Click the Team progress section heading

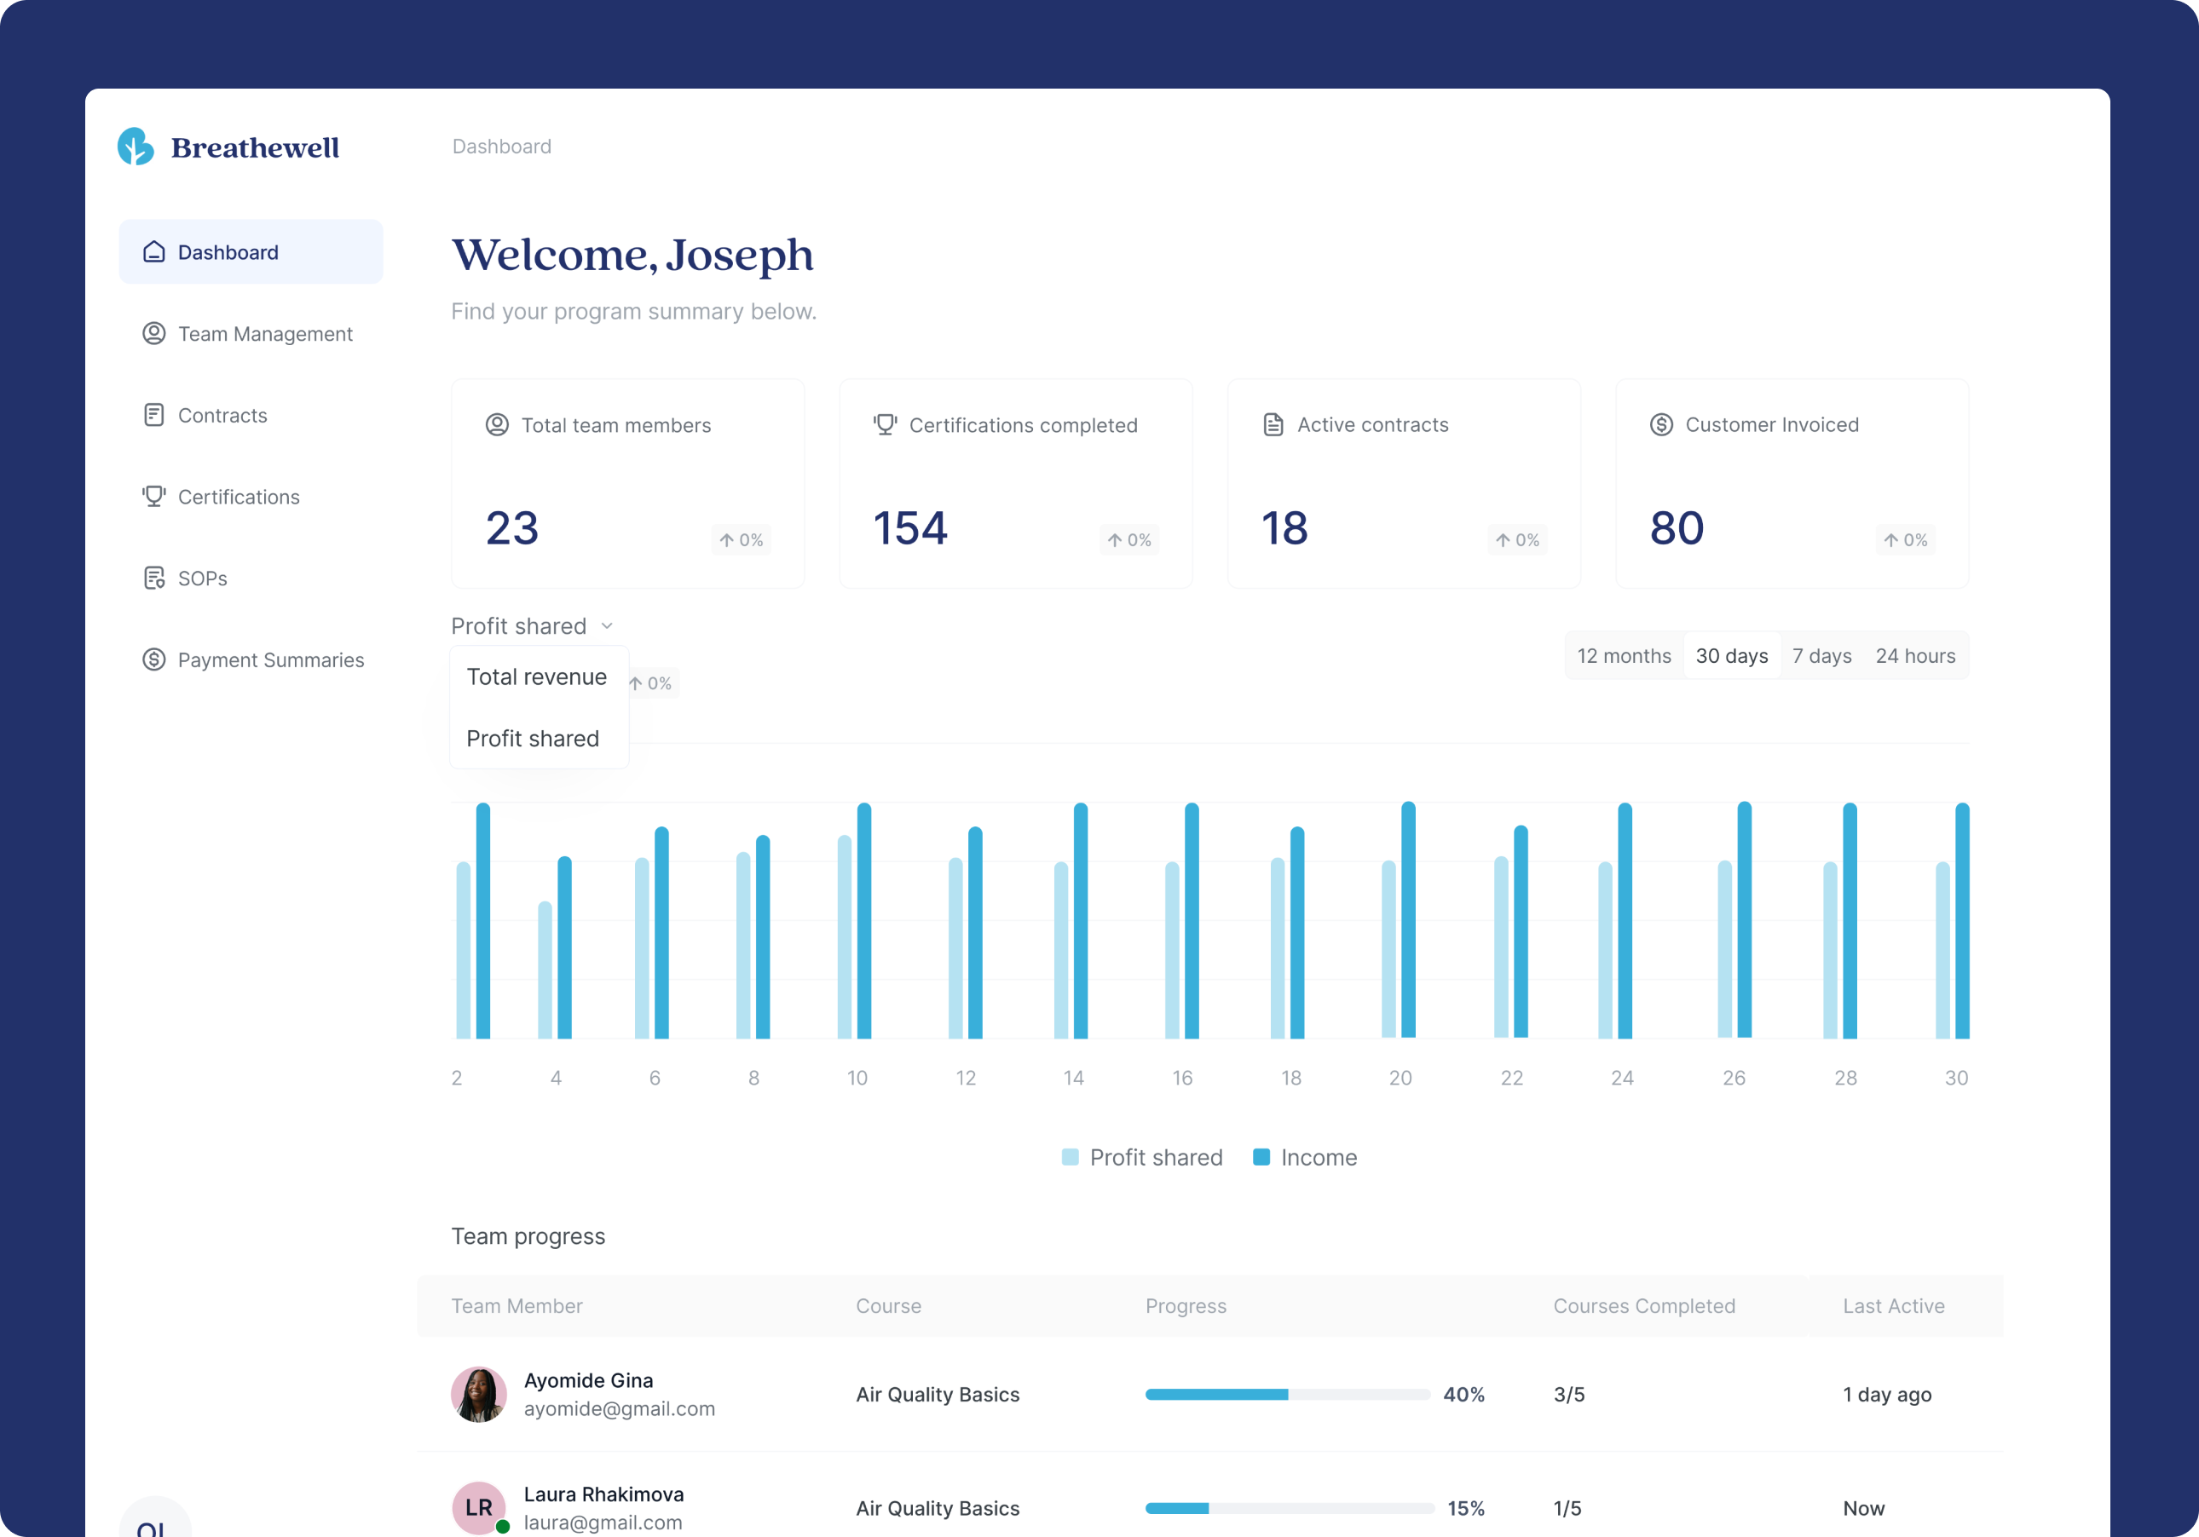click(x=528, y=1236)
